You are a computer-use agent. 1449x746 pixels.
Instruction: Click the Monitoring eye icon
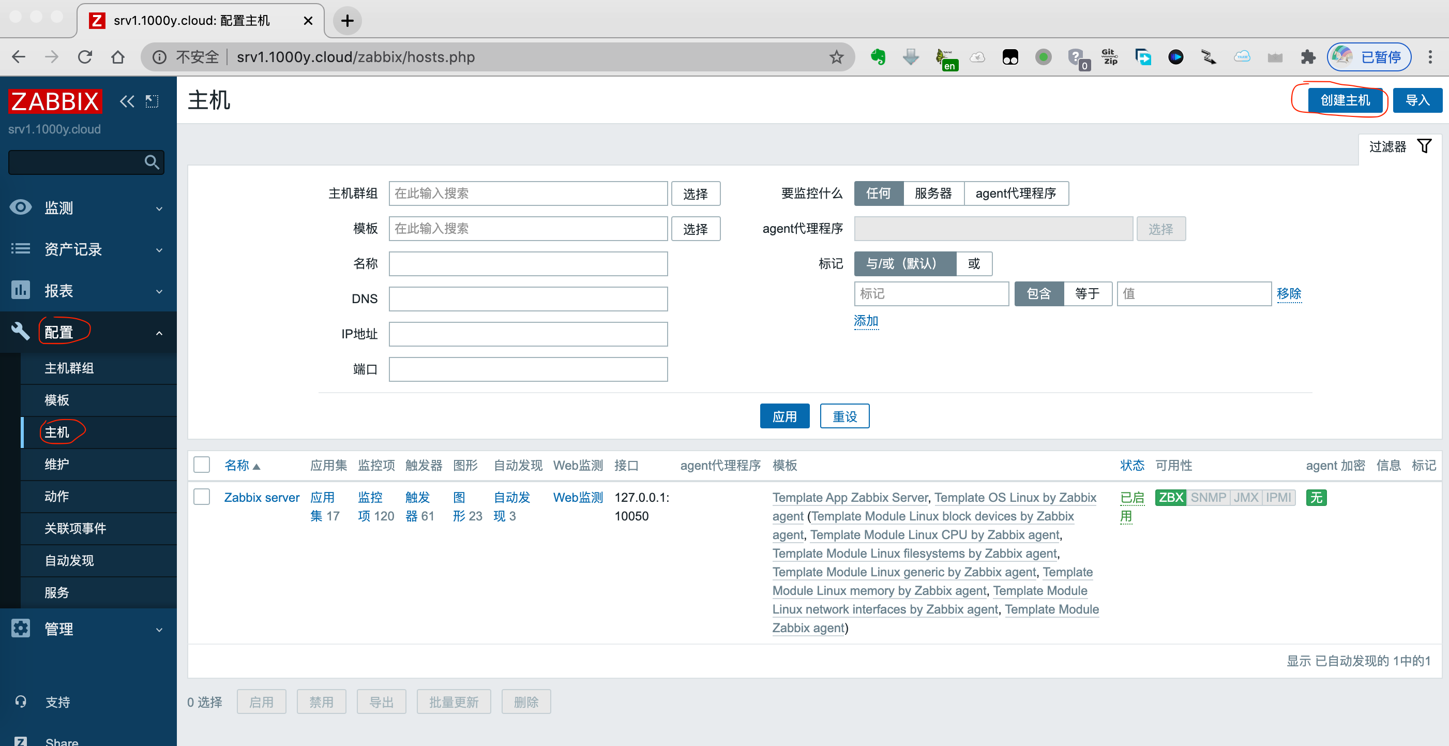[x=21, y=207]
